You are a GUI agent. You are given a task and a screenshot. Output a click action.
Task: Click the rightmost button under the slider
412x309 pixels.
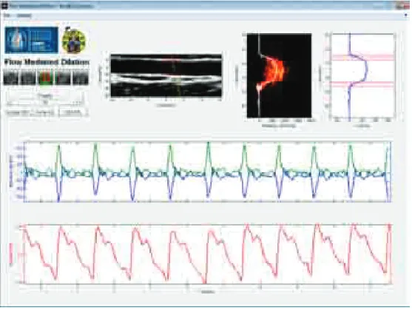click(72, 112)
